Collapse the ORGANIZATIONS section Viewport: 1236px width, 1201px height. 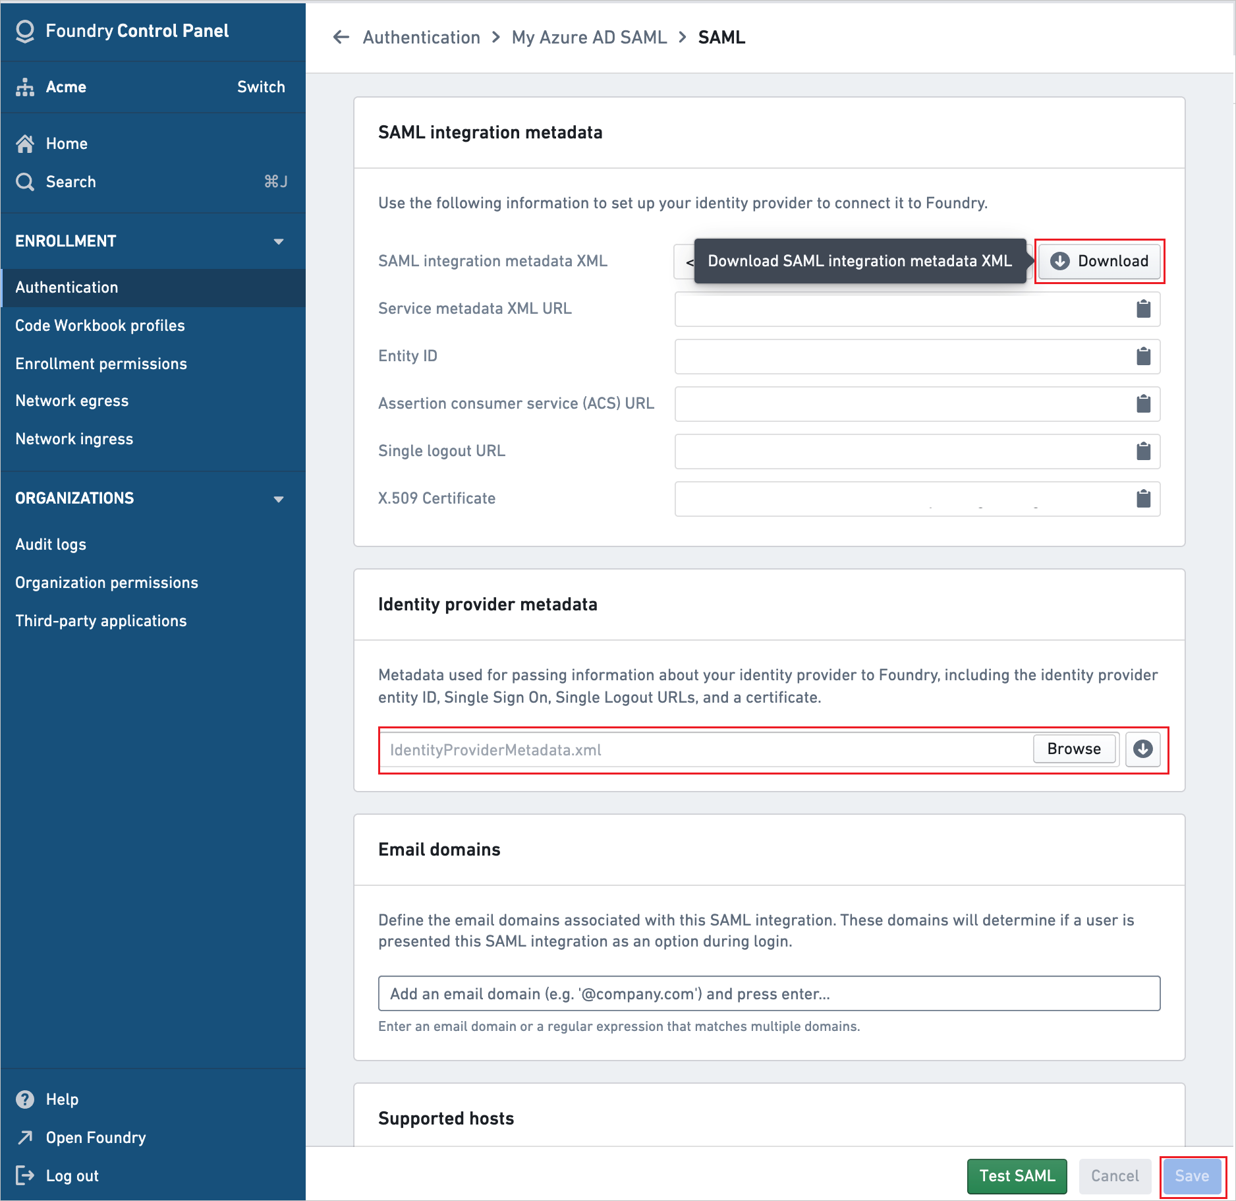[279, 499]
